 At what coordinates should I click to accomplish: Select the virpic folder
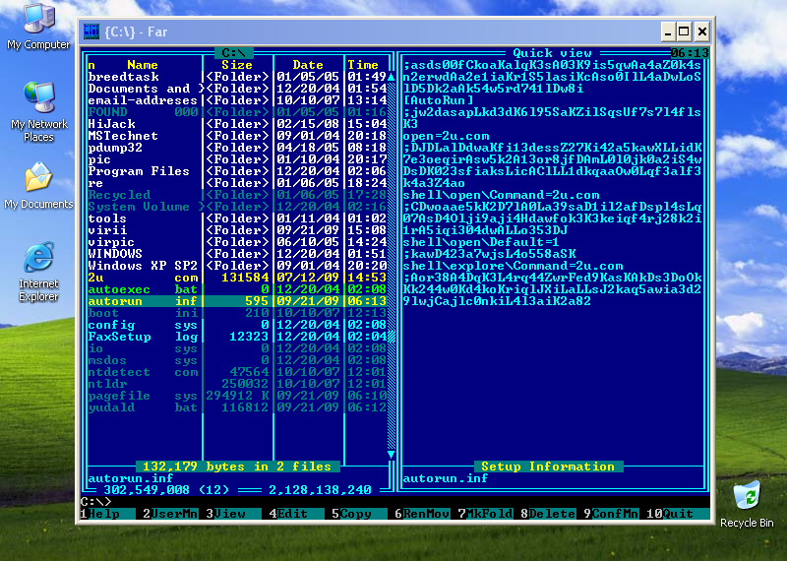point(237,242)
